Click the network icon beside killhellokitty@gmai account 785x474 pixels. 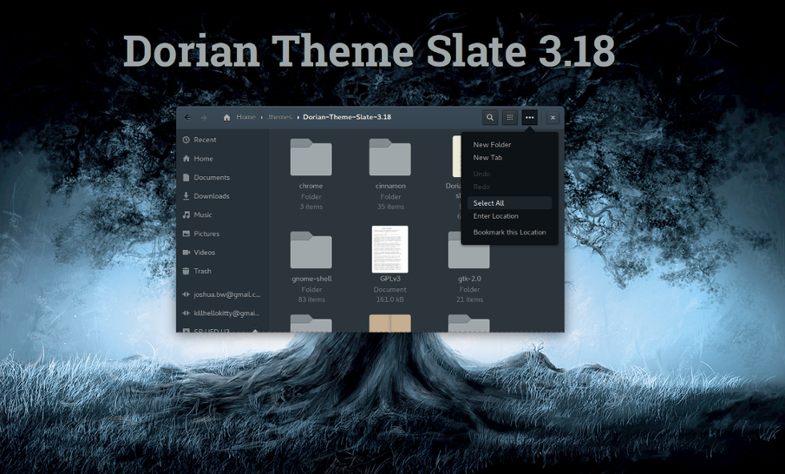186,313
